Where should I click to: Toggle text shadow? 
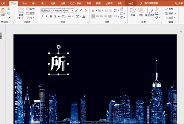[55, 16]
